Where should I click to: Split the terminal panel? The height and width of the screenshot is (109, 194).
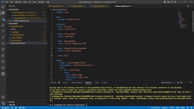178,83
